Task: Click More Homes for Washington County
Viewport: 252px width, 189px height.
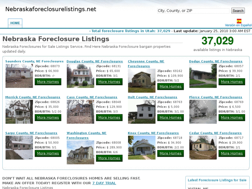Action: 109,158
